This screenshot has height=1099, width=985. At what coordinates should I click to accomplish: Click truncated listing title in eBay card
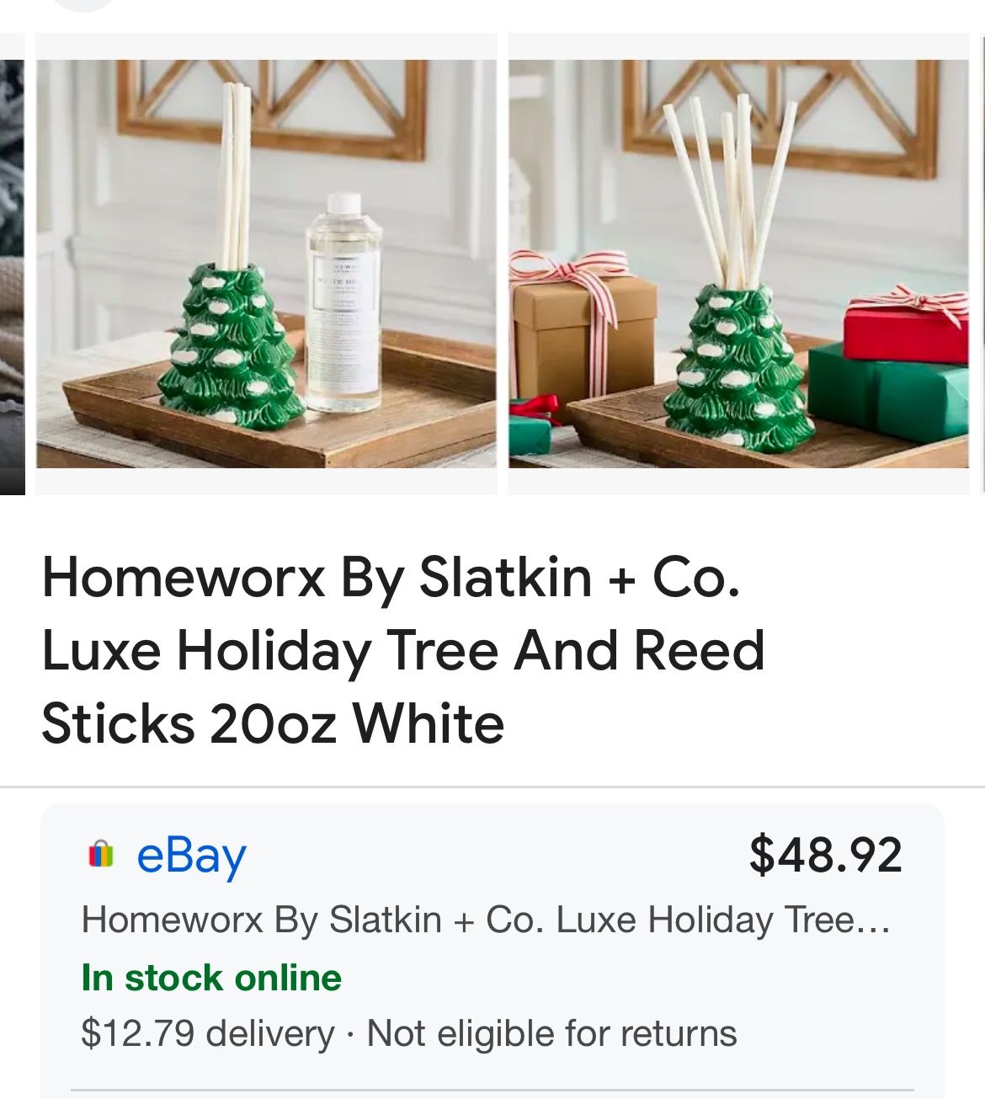click(x=486, y=920)
